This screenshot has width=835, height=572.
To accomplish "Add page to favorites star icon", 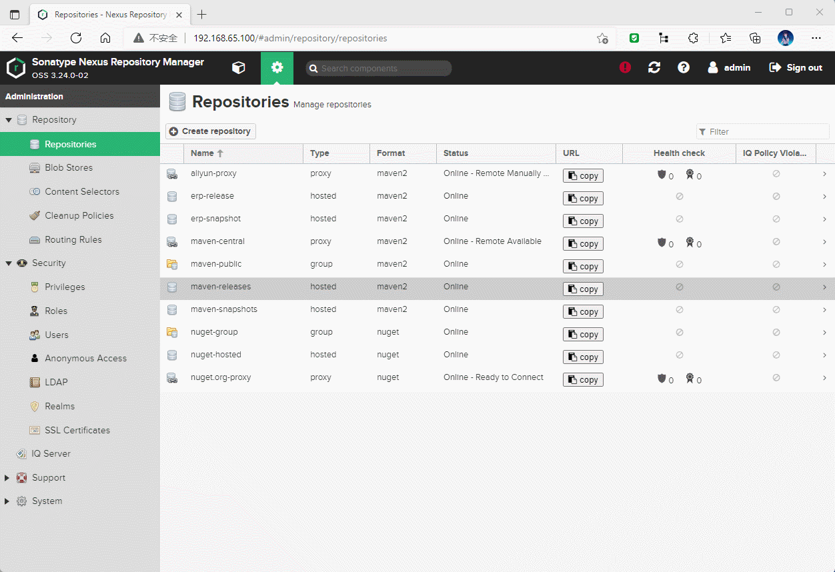I will click(x=602, y=38).
